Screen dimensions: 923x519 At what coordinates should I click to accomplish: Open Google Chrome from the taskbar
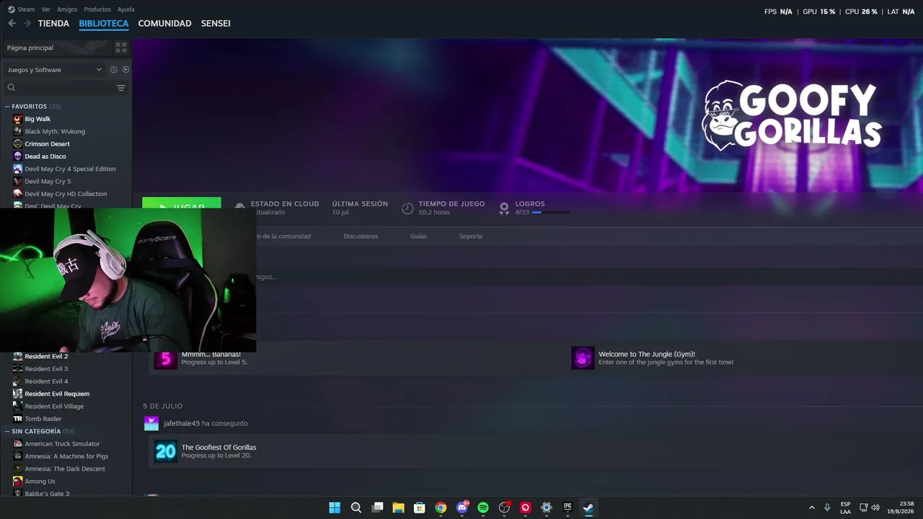click(x=441, y=507)
